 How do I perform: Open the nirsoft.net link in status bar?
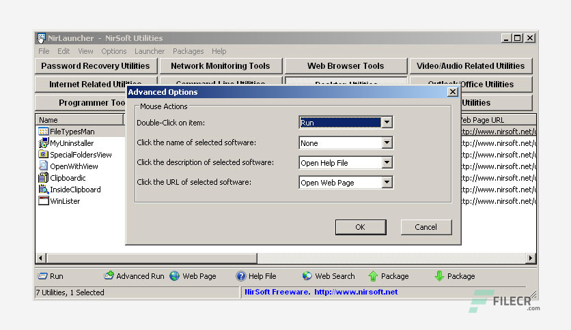tap(356, 292)
